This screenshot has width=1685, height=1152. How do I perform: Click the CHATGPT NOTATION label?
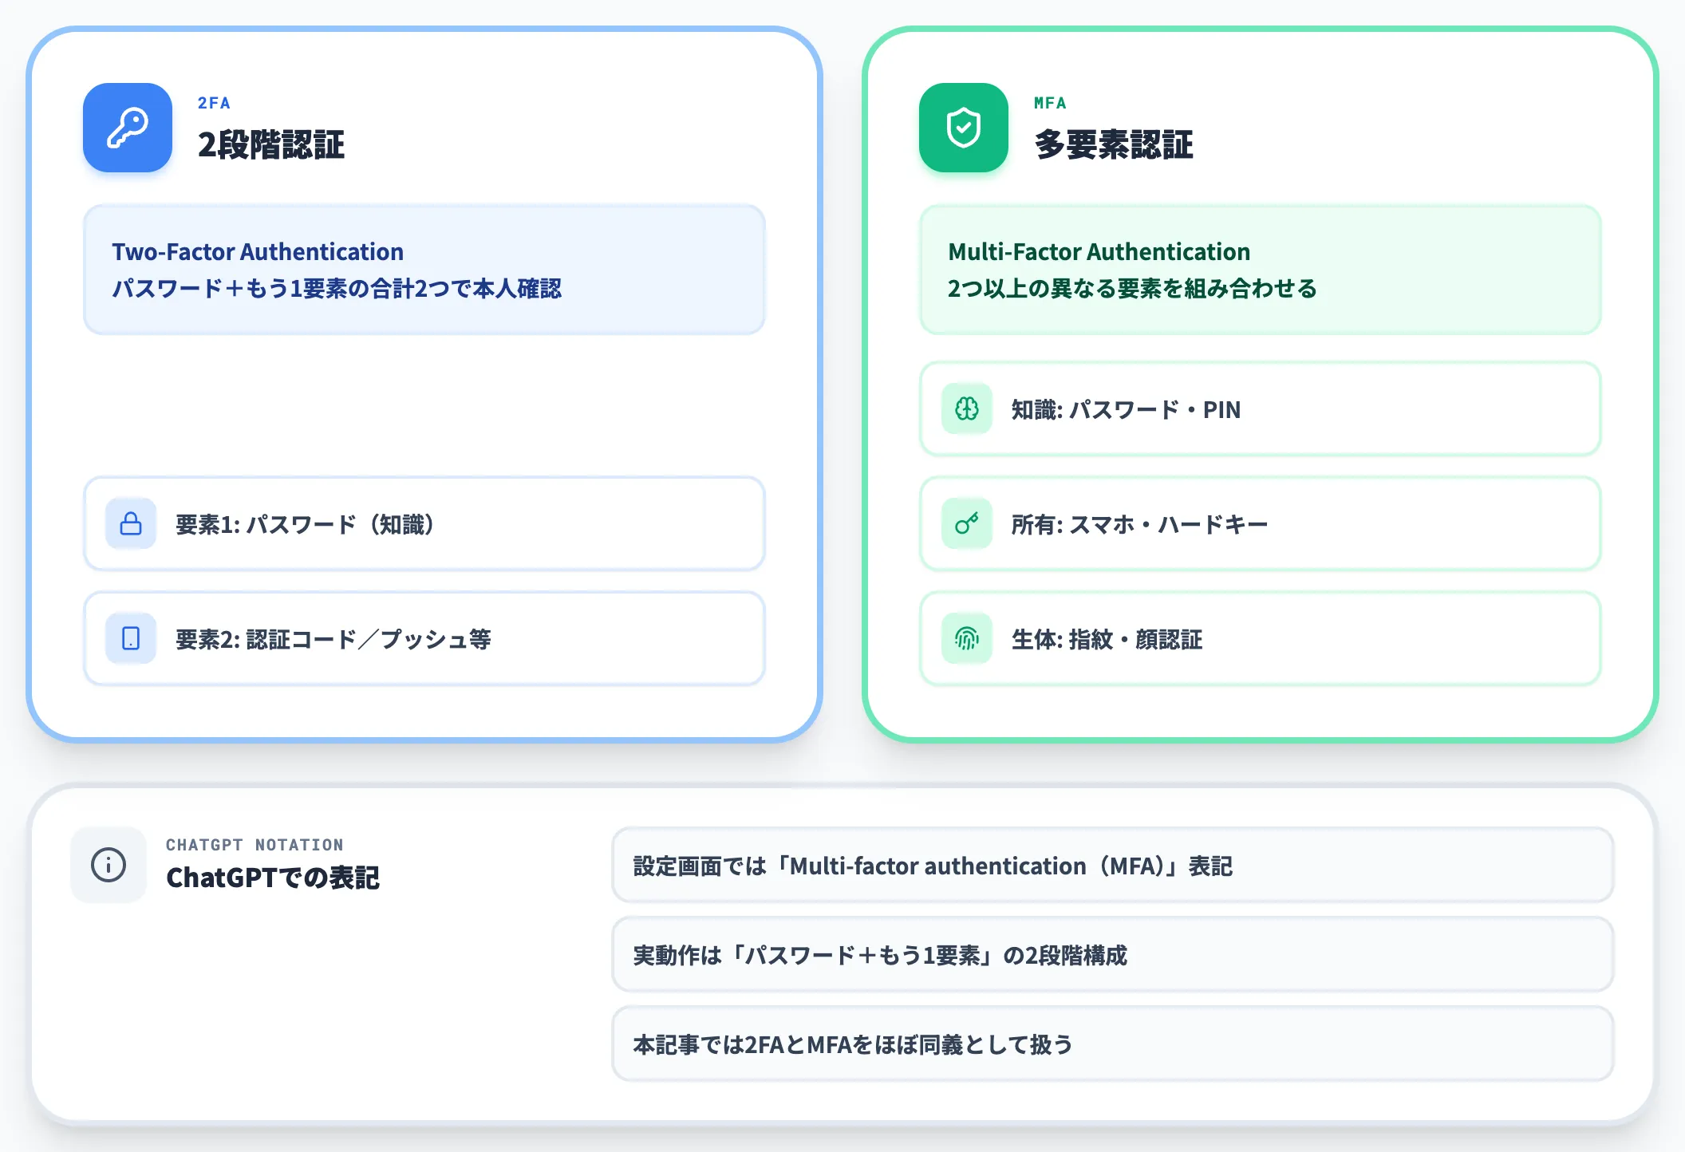tap(255, 845)
